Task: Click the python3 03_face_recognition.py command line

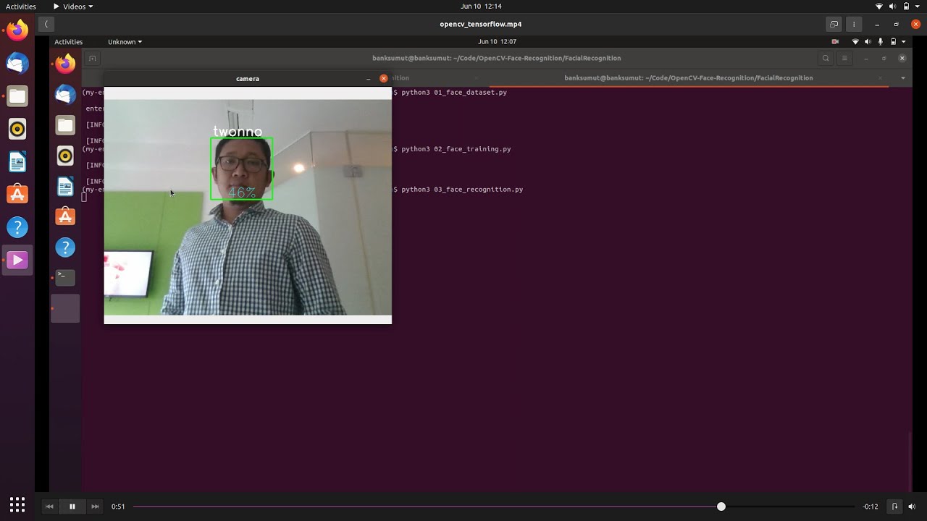Action: (x=462, y=190)
